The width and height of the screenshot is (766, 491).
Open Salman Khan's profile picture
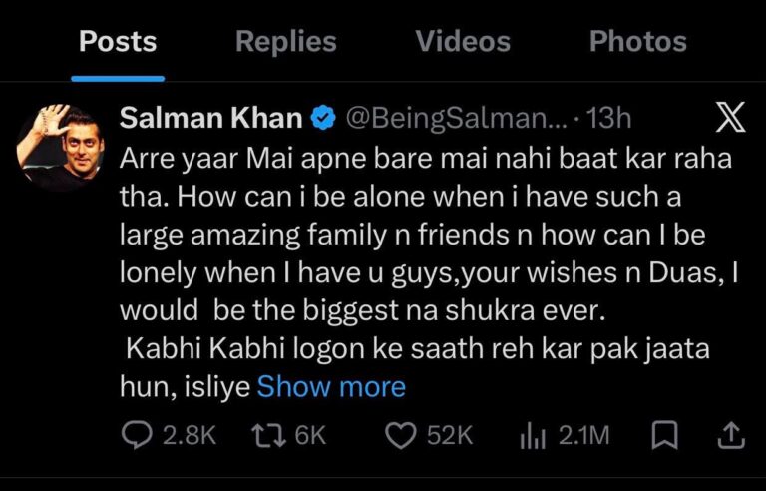pos(60,147)
